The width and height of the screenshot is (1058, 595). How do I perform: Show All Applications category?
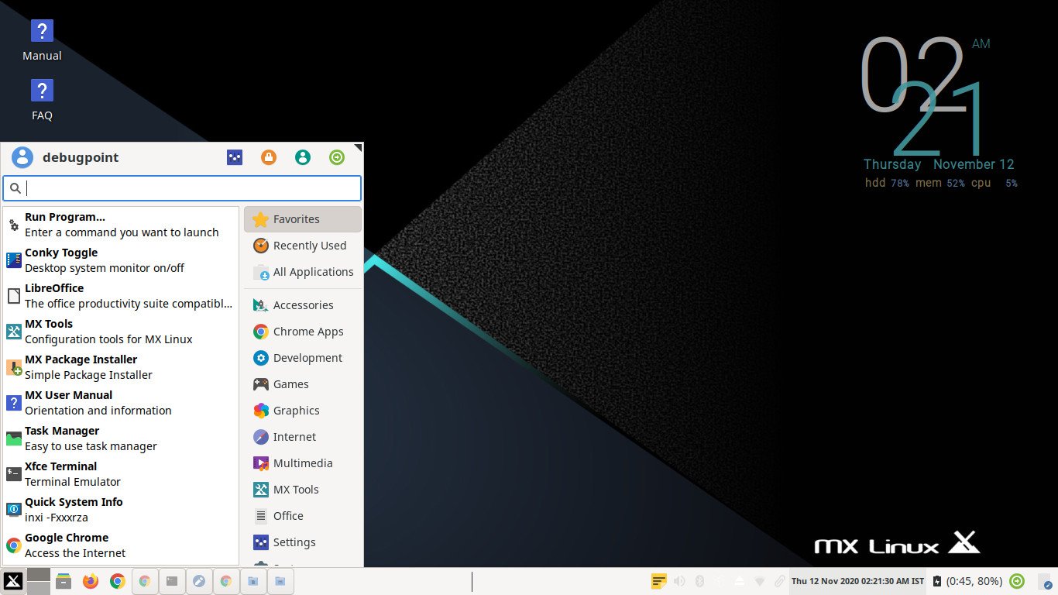pos(303,272)
